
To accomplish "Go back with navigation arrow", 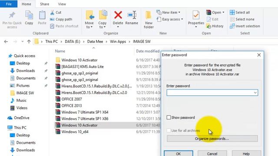I will (6, 42).
